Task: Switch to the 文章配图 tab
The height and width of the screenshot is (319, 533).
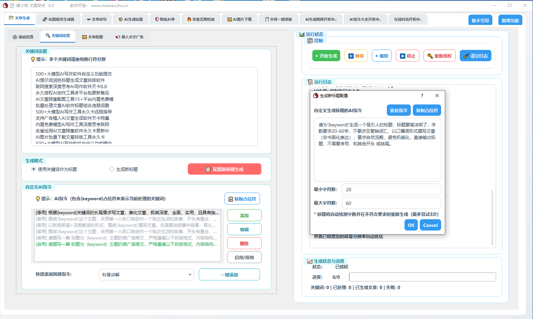Action: coord(93,37)
